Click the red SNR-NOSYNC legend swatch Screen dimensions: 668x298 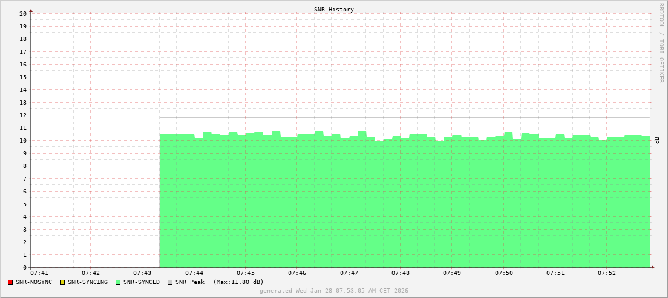coord(10,282)
